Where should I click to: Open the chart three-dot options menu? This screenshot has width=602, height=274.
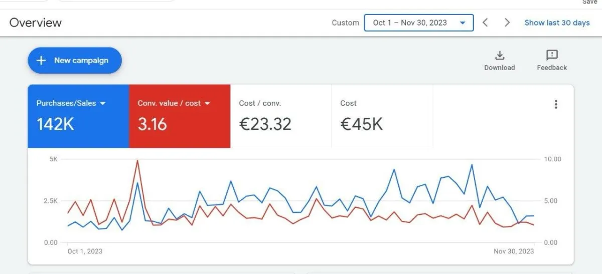tap(556, 104)
